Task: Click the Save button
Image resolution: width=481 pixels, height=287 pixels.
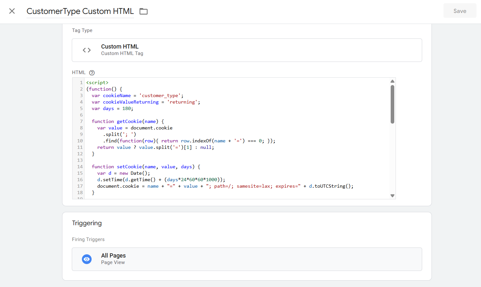Action: click(x=459, y=11)
